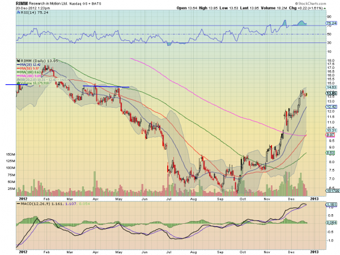340x255 pixels.
Task: Click the Apr label below the MACD panel
Action: coord(96,252)
